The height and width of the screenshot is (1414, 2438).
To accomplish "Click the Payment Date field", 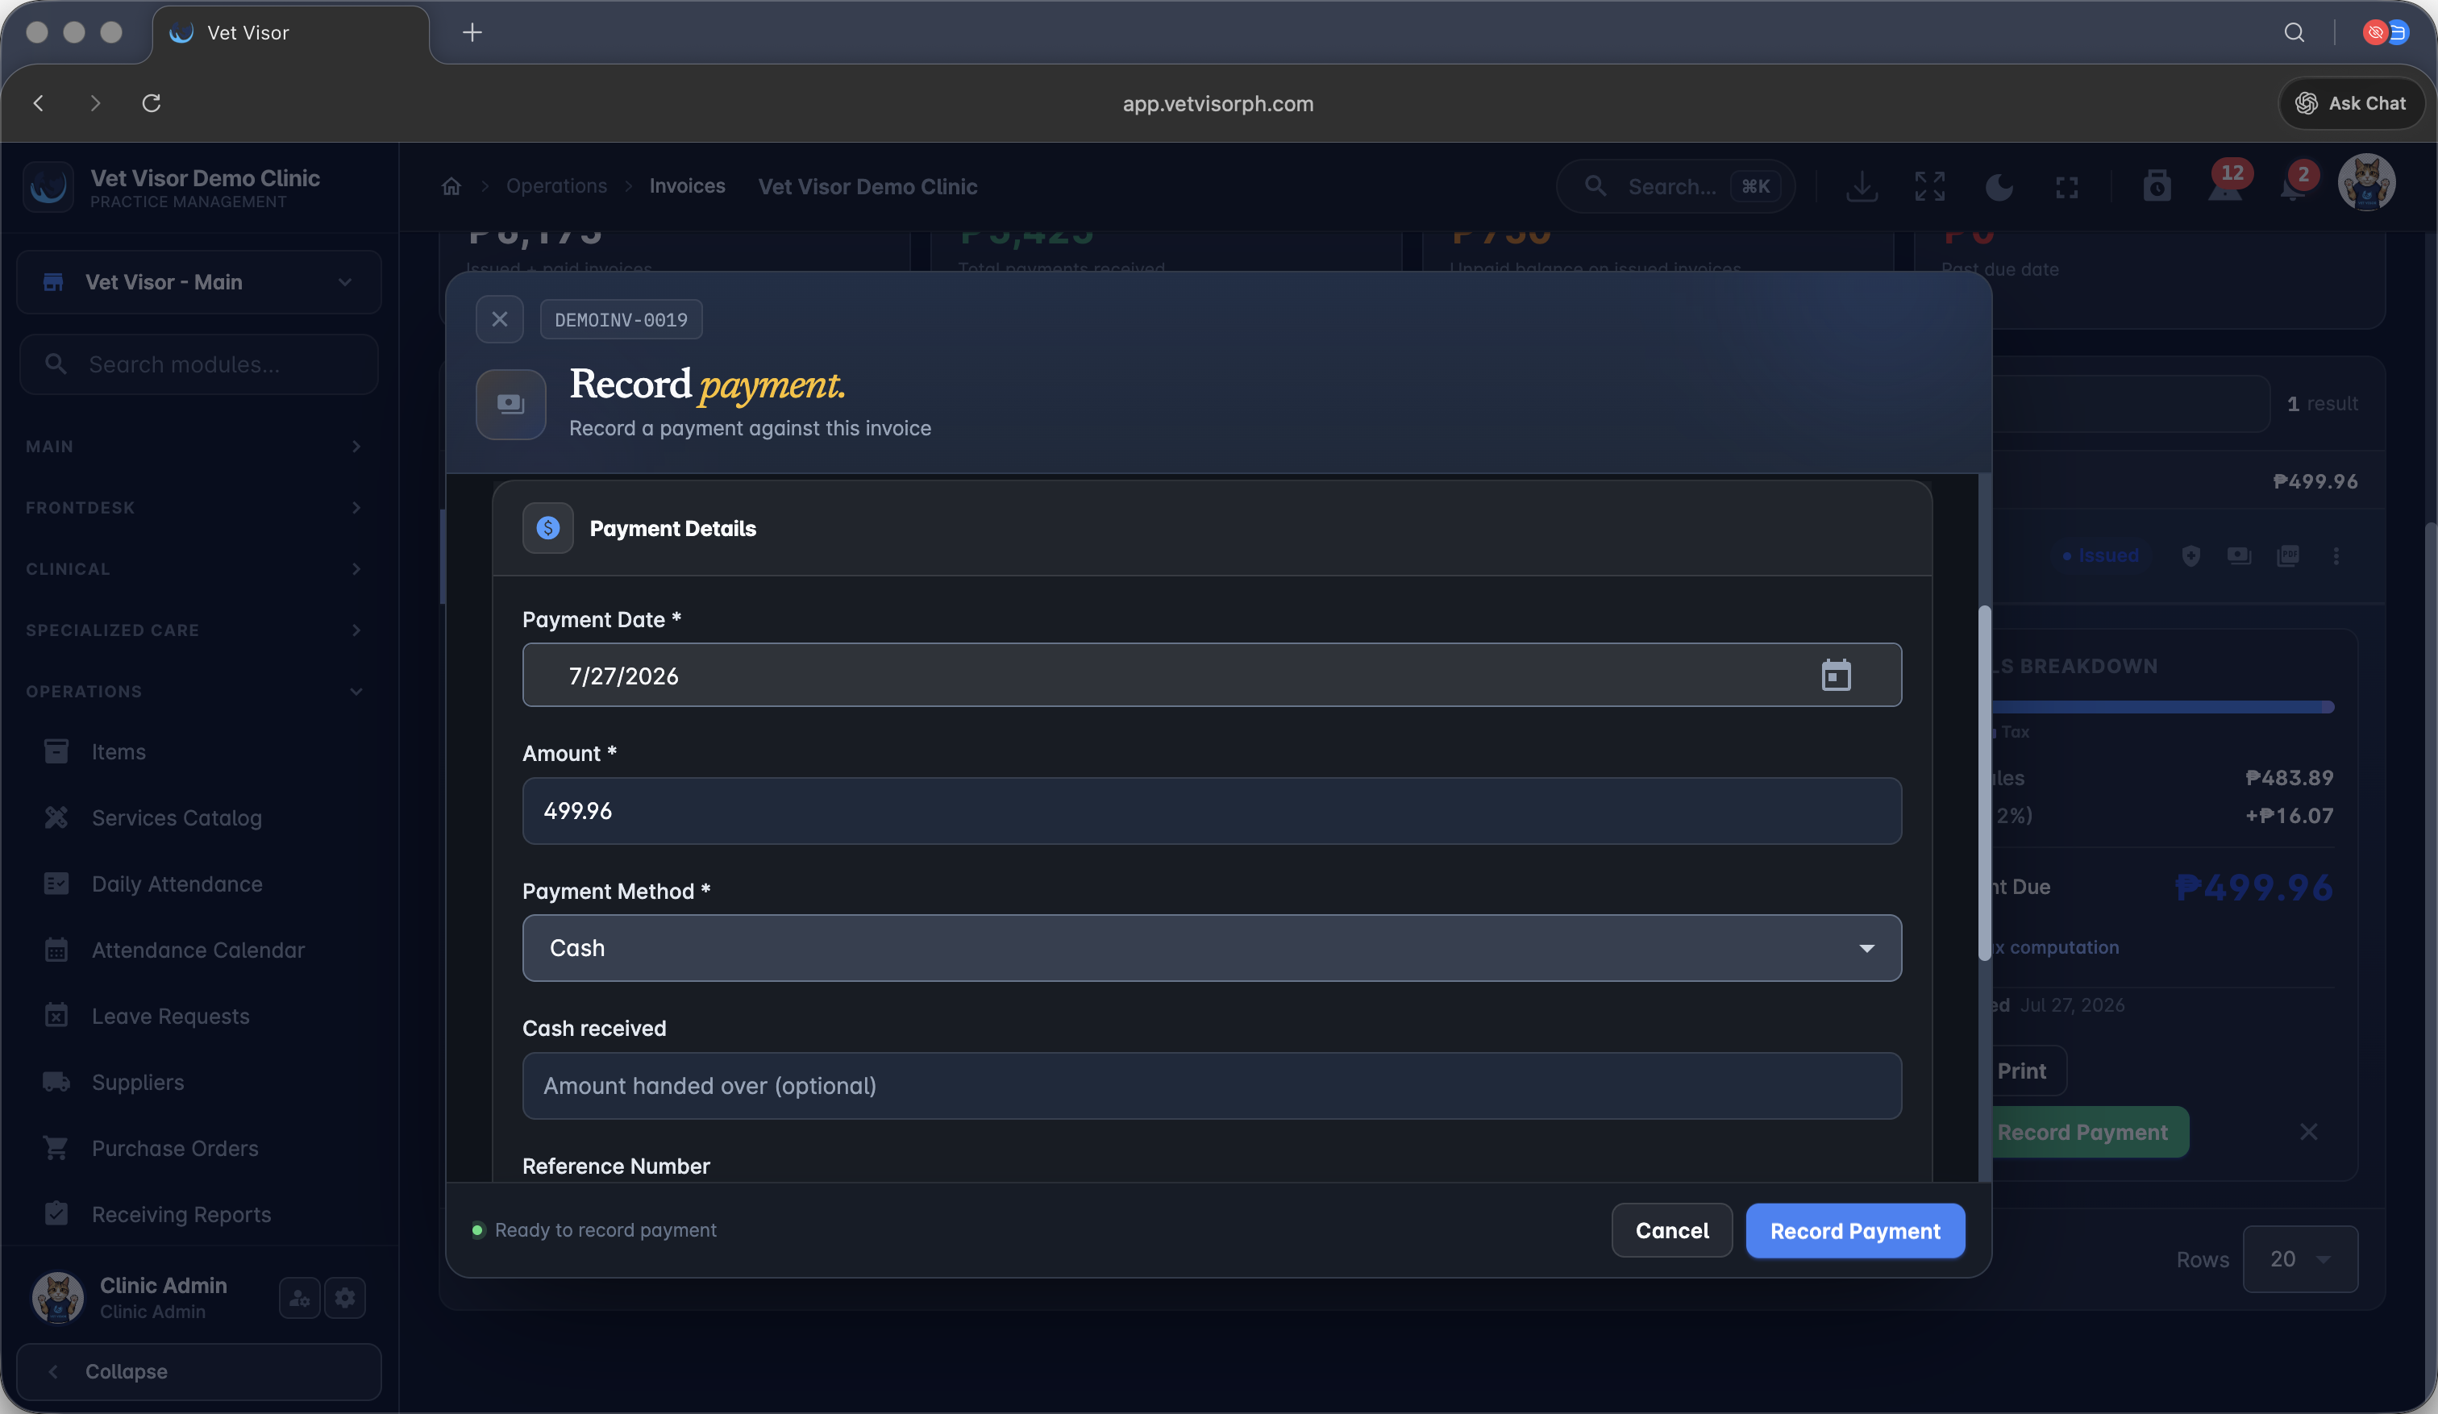I will click(1211, 675).
